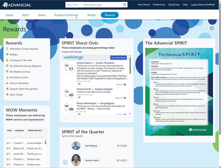
Task: Open Acham Gabriel's profile link
Action: click(84, 63)
